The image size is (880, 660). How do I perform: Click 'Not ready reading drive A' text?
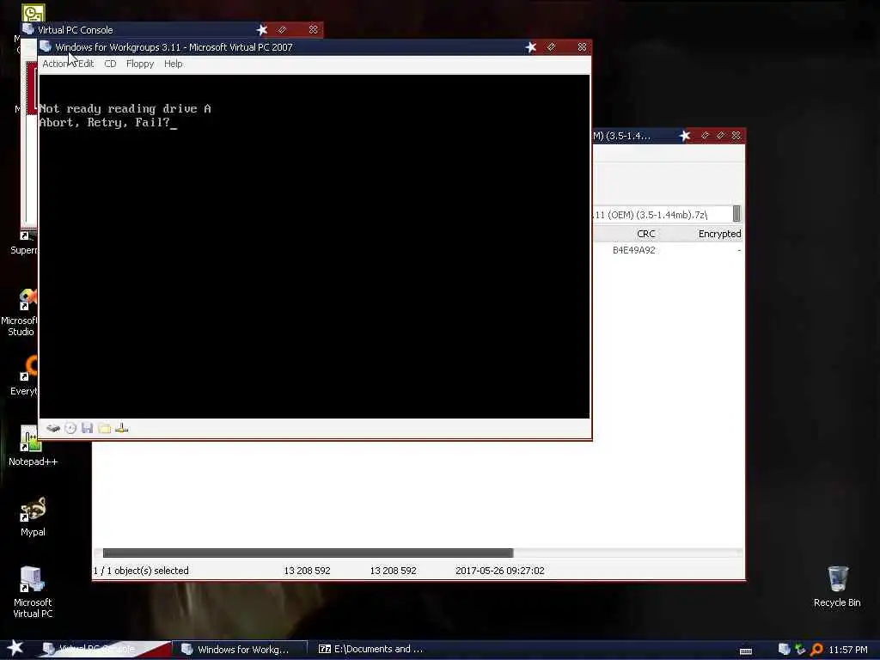125,109
